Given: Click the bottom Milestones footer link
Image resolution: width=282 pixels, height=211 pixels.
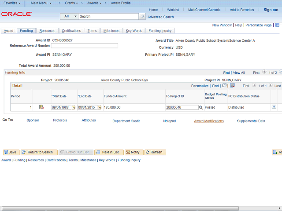Looking at the screenshot, I should click(88, 160).
